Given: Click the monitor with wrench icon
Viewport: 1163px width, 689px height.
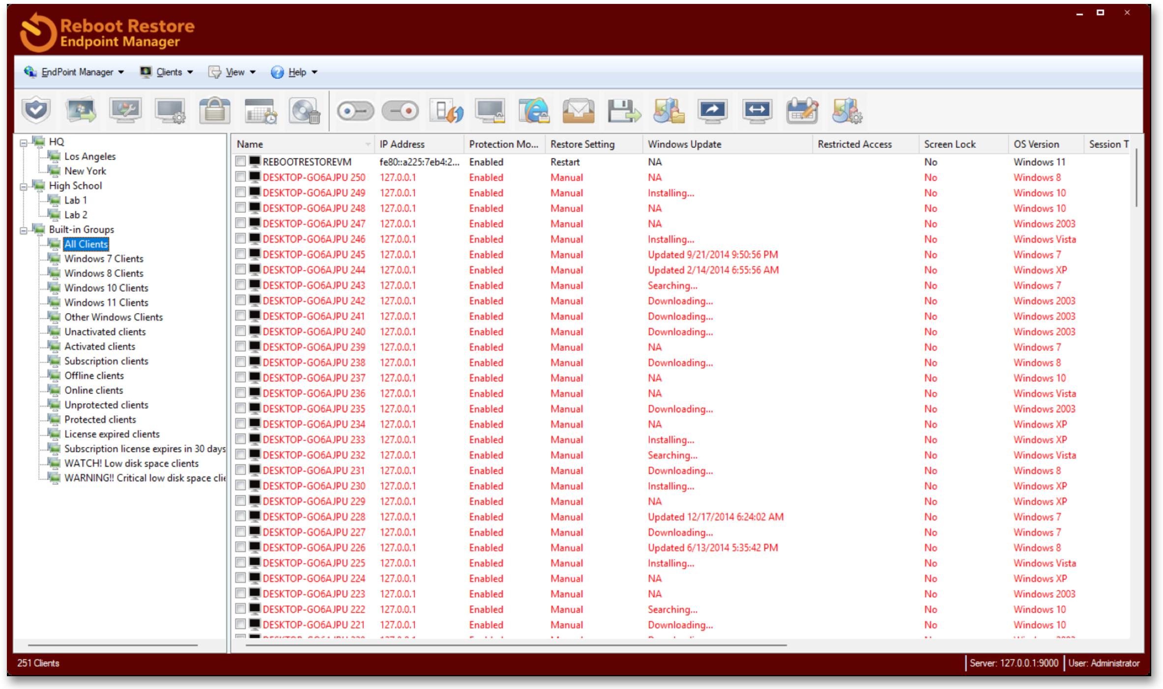Looking at the screenshot, I should click(x=125, y=111).
